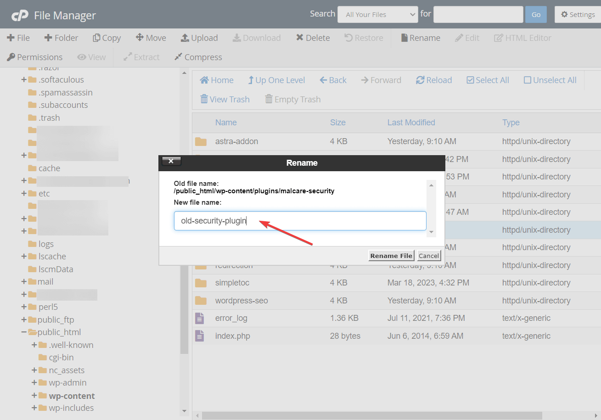Image resolution: width=601 pixels, height=420 pixels.
Task: Toggle Unselect All for the file list
Action: (527, 80)
